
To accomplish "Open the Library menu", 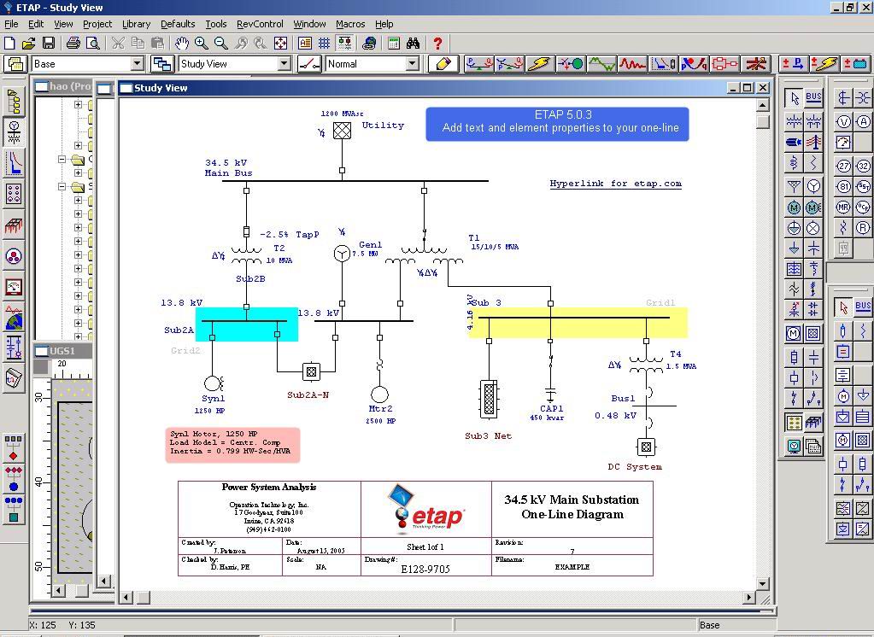I will click(x=136, y=24).
